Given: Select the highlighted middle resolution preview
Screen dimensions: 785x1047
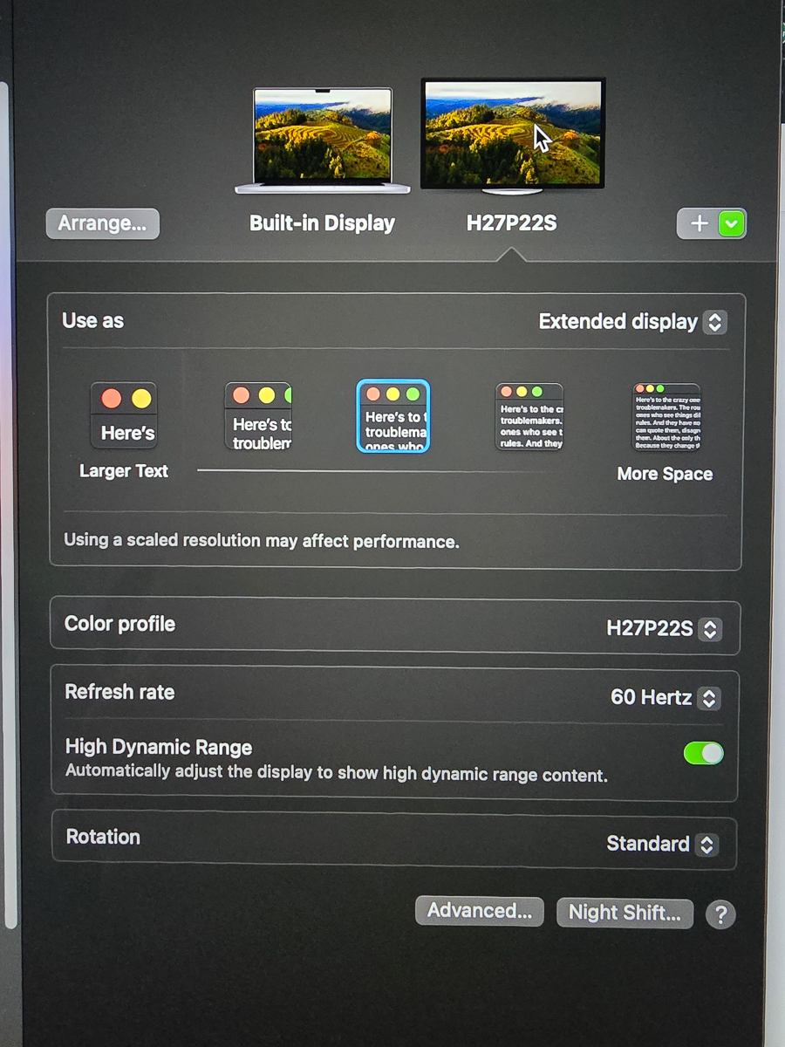Looking at the screenshot, I should coord(393,416).
